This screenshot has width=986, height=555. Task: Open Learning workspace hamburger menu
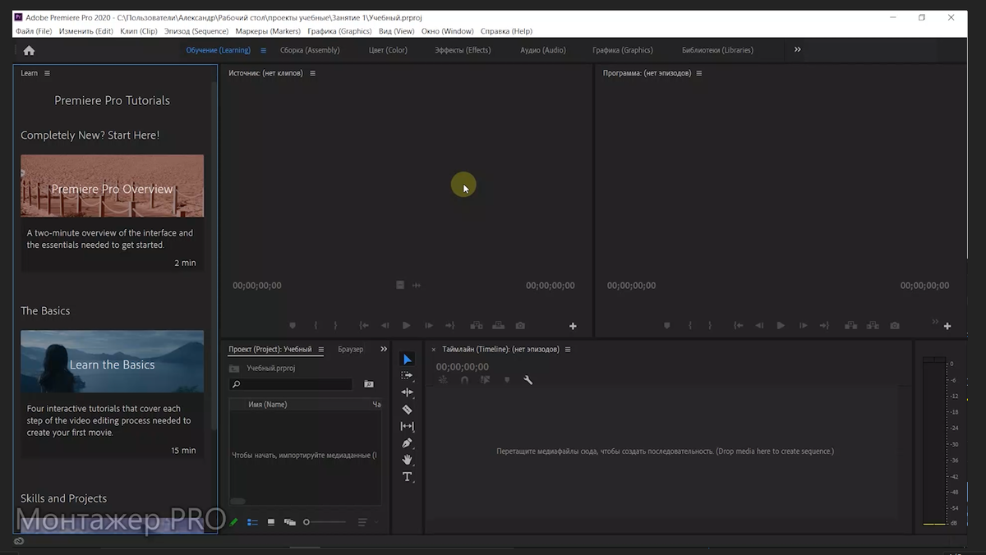tap(264, 50)
